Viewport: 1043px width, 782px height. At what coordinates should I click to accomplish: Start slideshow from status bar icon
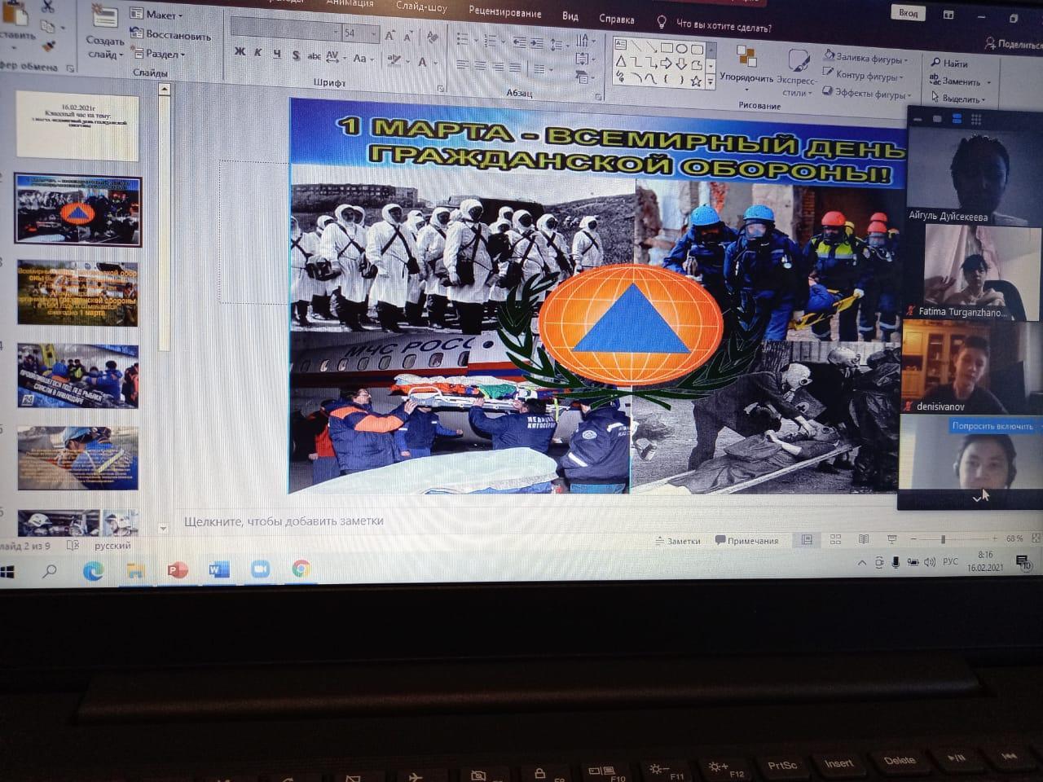[x=891, y=539]
